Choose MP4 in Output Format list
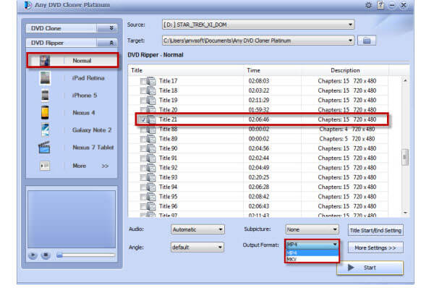This screenshot has width=434, height=288. tap(312, 253)
